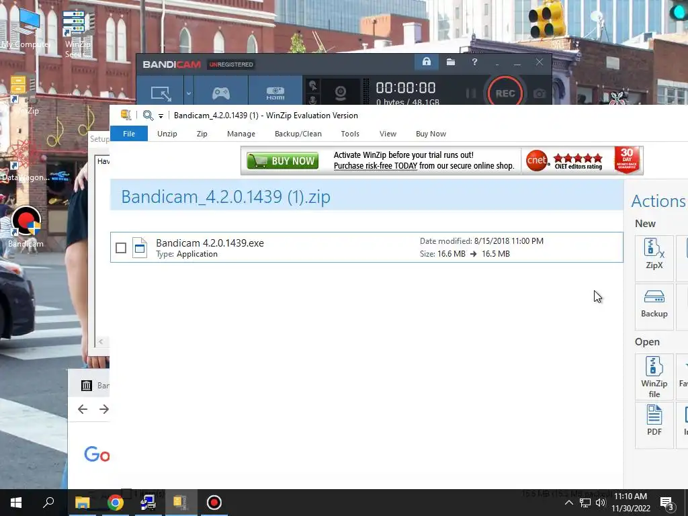Viewport: 688px width, 516px height.
Task: Open the WinZip quick access toolbar dropdown
Action: click(x=161, y=116)
